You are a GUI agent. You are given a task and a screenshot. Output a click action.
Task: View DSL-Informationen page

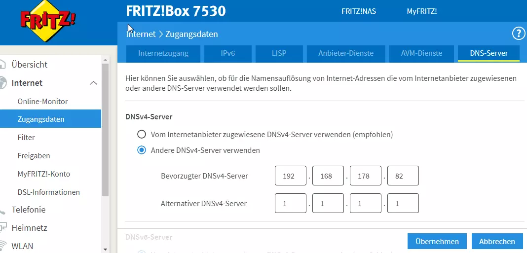(x=49, y=192)
